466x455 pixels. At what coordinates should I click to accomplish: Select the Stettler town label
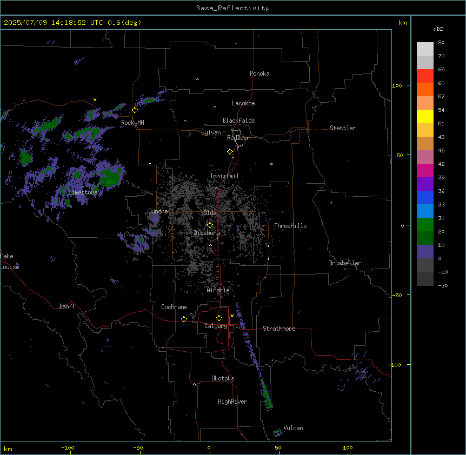tap(343, 128)
